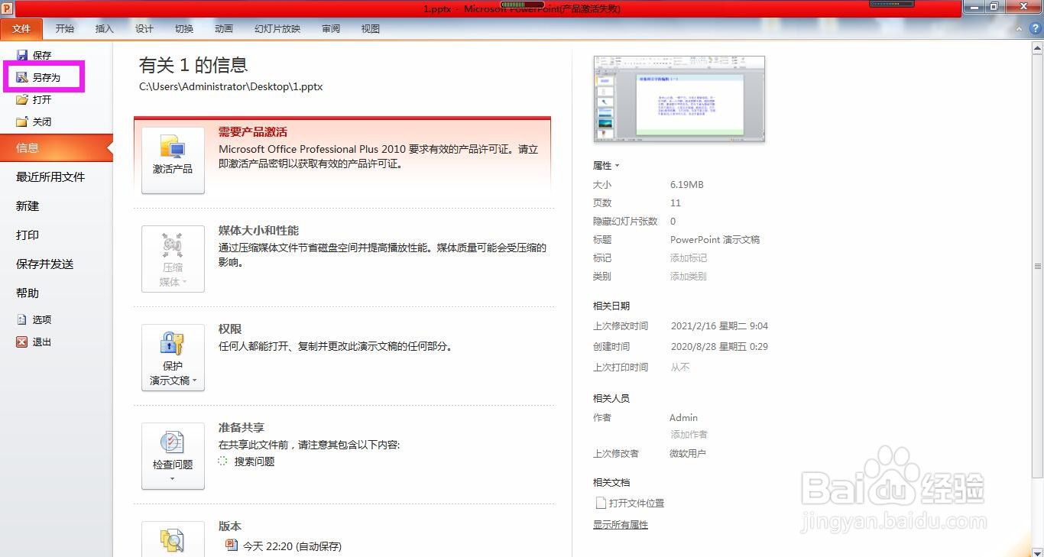This screenshot has width=1044, height=557.
Task: Open the 检查问题 check issues dropdown
Action: click(x=173, y=456)
